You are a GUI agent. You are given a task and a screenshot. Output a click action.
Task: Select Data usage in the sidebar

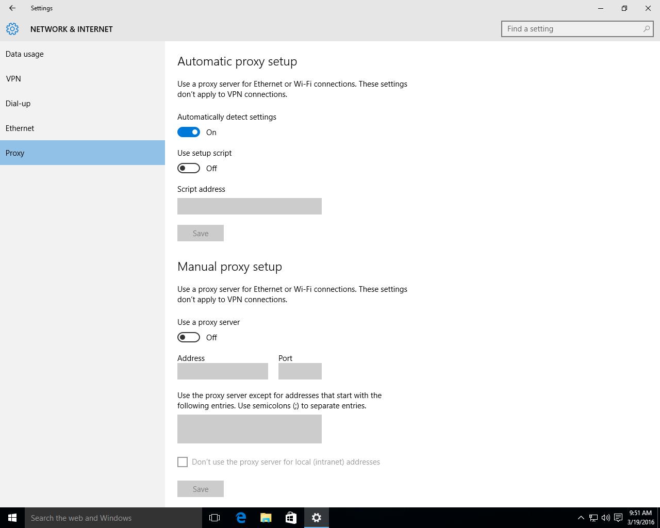pyautogui.click(x=82, y=54)
